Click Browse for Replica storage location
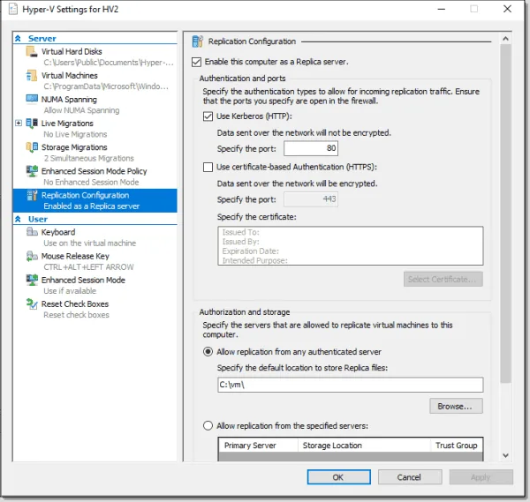This screenshot has height=502, width=530. click(x=456, y=406)
